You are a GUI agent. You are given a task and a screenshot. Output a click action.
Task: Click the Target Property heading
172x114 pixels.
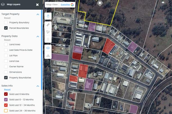click(10, 14)
